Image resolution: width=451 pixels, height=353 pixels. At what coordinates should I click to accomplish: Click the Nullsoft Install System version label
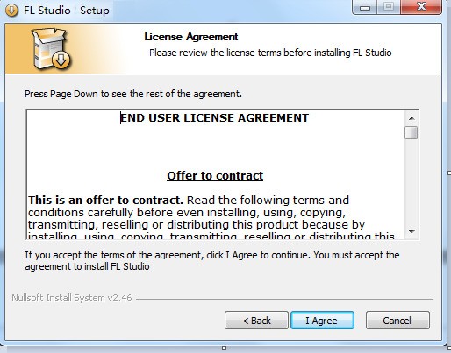tap(72, 298)
